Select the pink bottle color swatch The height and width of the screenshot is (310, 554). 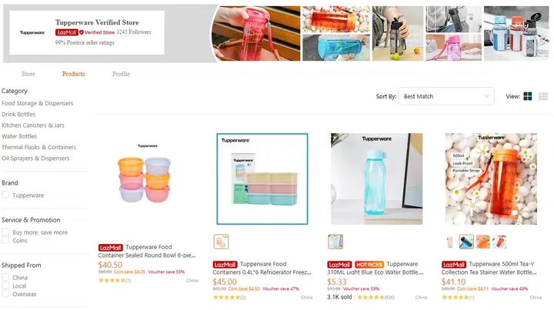451,242
